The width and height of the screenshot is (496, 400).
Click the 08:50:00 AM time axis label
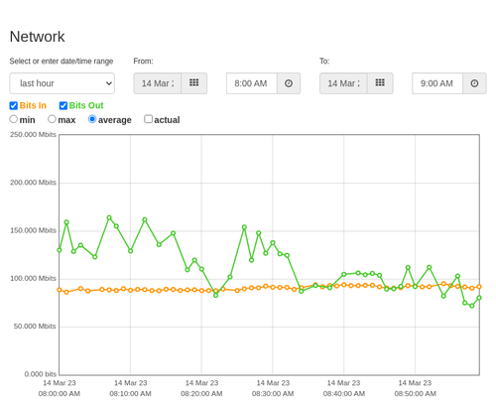point(416,394)
